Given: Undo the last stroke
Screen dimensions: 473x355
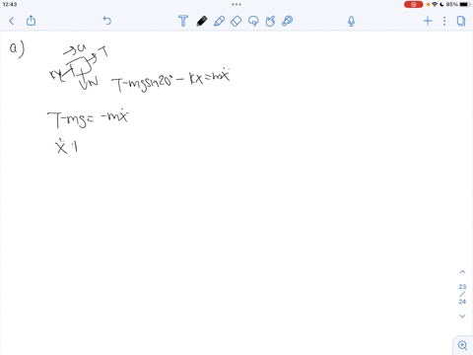Looking at the screenshot, I should click(107, 21).
